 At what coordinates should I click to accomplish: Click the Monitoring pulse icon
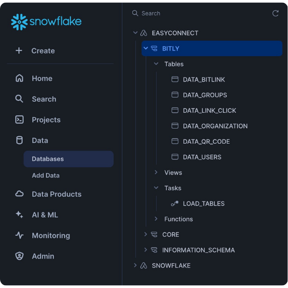point(19,235)
